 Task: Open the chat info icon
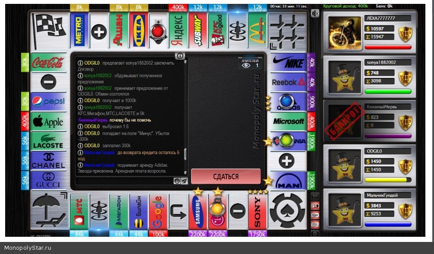pyautogui.click(x=180, y=56)
